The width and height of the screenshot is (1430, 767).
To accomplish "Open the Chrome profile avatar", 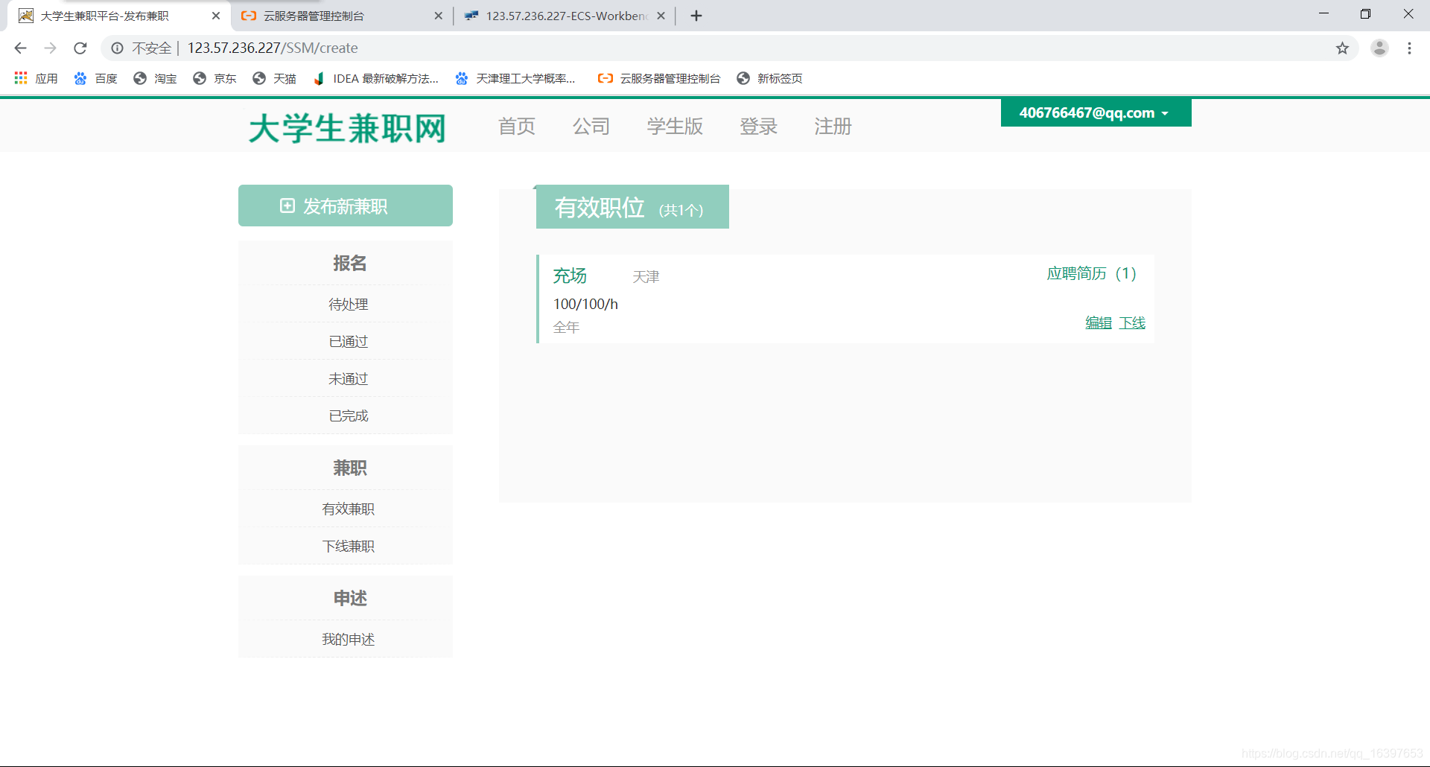I will [1379, 48].
